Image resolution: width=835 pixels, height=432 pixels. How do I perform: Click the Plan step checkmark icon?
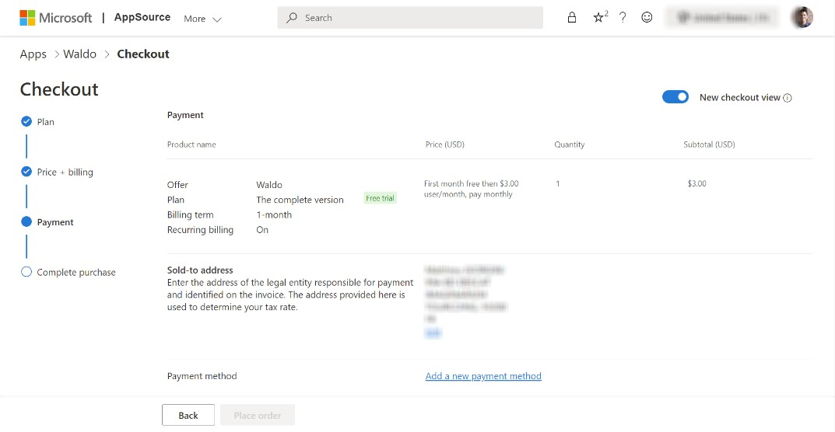click(x=26, y=122)
